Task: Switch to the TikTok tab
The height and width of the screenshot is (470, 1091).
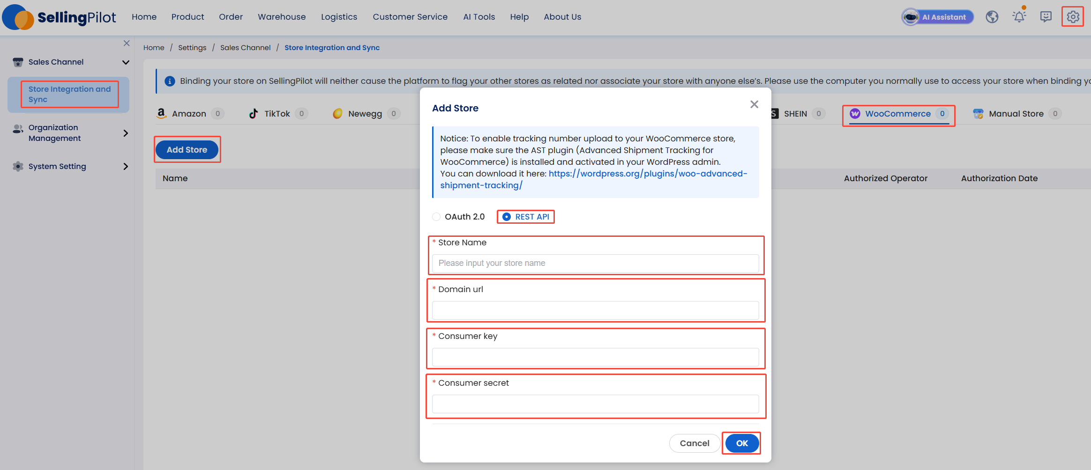Action: [x=278, y=114]
